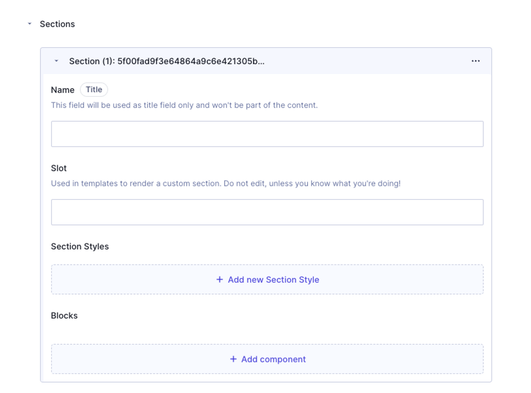Collapse the Sections group chevron

click(x=30, y=24)
